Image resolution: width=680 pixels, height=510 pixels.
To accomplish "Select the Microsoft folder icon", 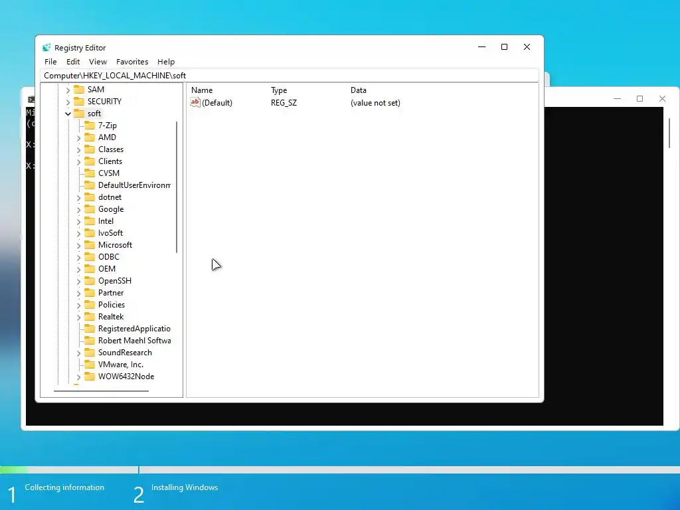I will (90, 244).
